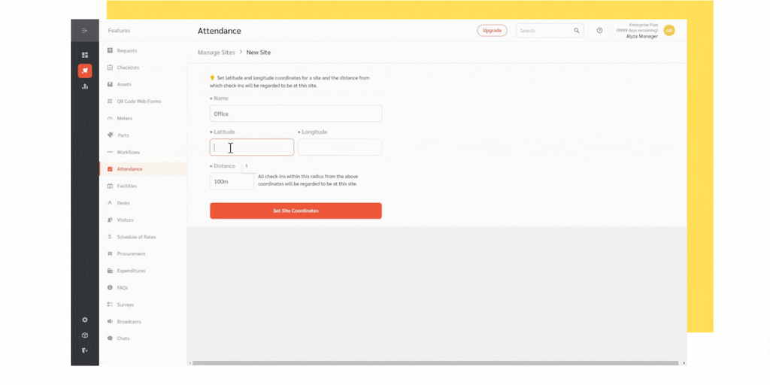The width and height of the screenshot is (770, 385).
Task: Click the Attendance page title
Action: click(220, 31)
